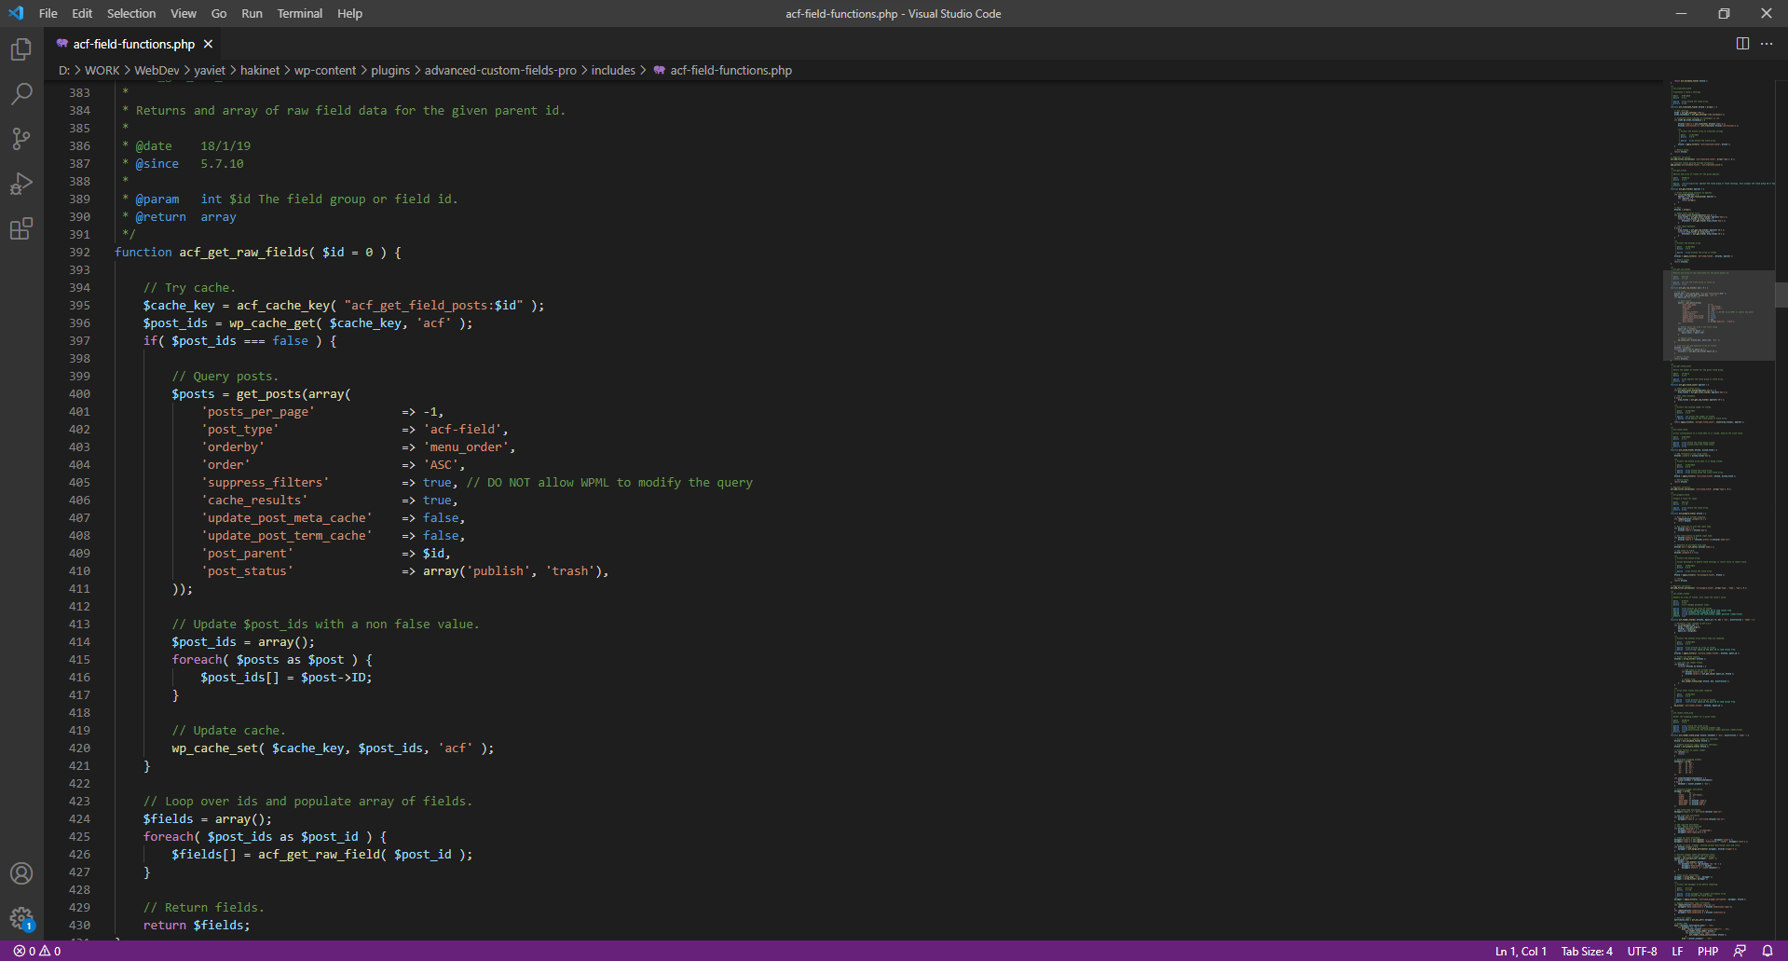Click the 'update_post_term_cache' array key
The image size is (1788, 961).
[287, 536]
